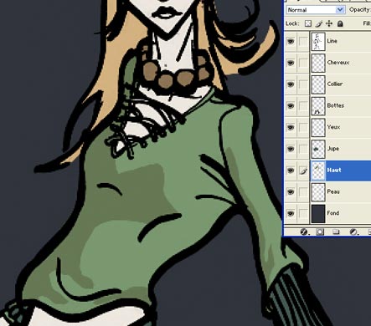Toggle visibility of the Fond layer

(x=291, y=213)
